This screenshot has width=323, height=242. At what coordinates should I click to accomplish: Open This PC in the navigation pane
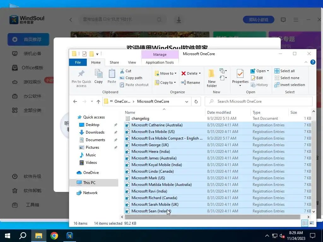(89, 182)
